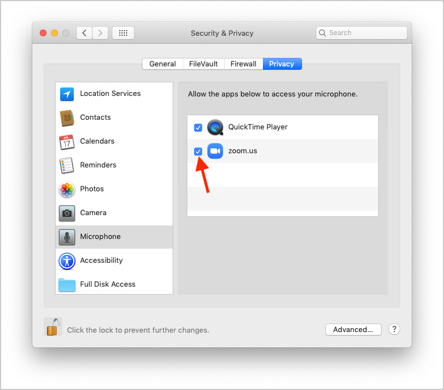
Task: Go back with the left chevron button
Action: tap(84, 33)
